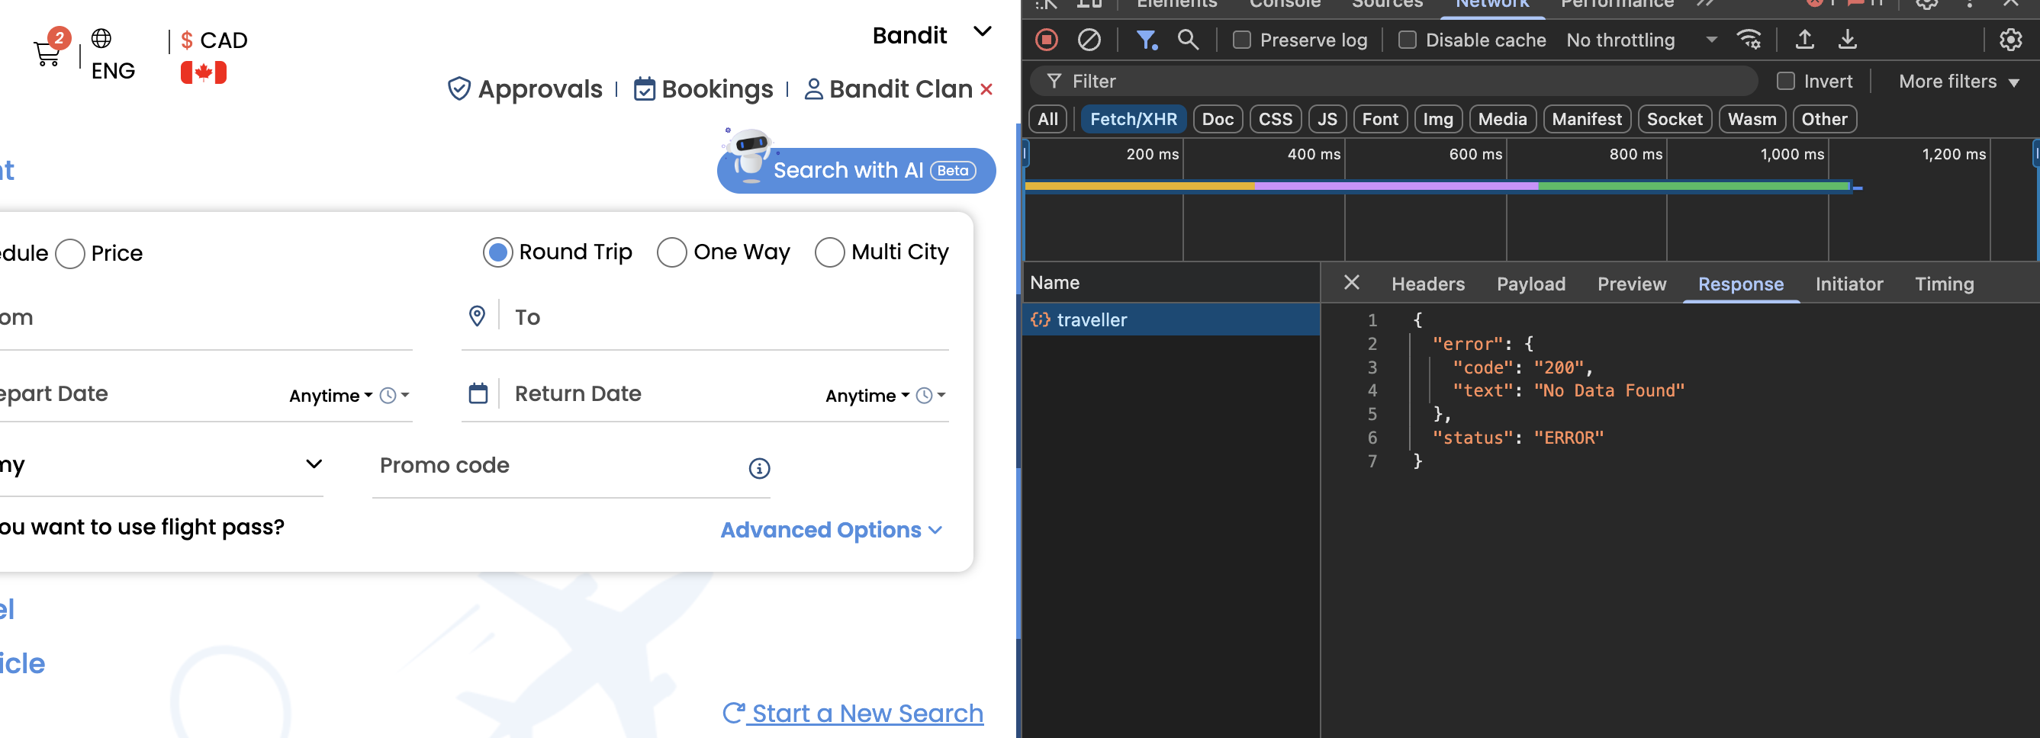The width and height of the screenshot is (2040, 738).
Task: Stop recording network log
Action: point(1046,40)
